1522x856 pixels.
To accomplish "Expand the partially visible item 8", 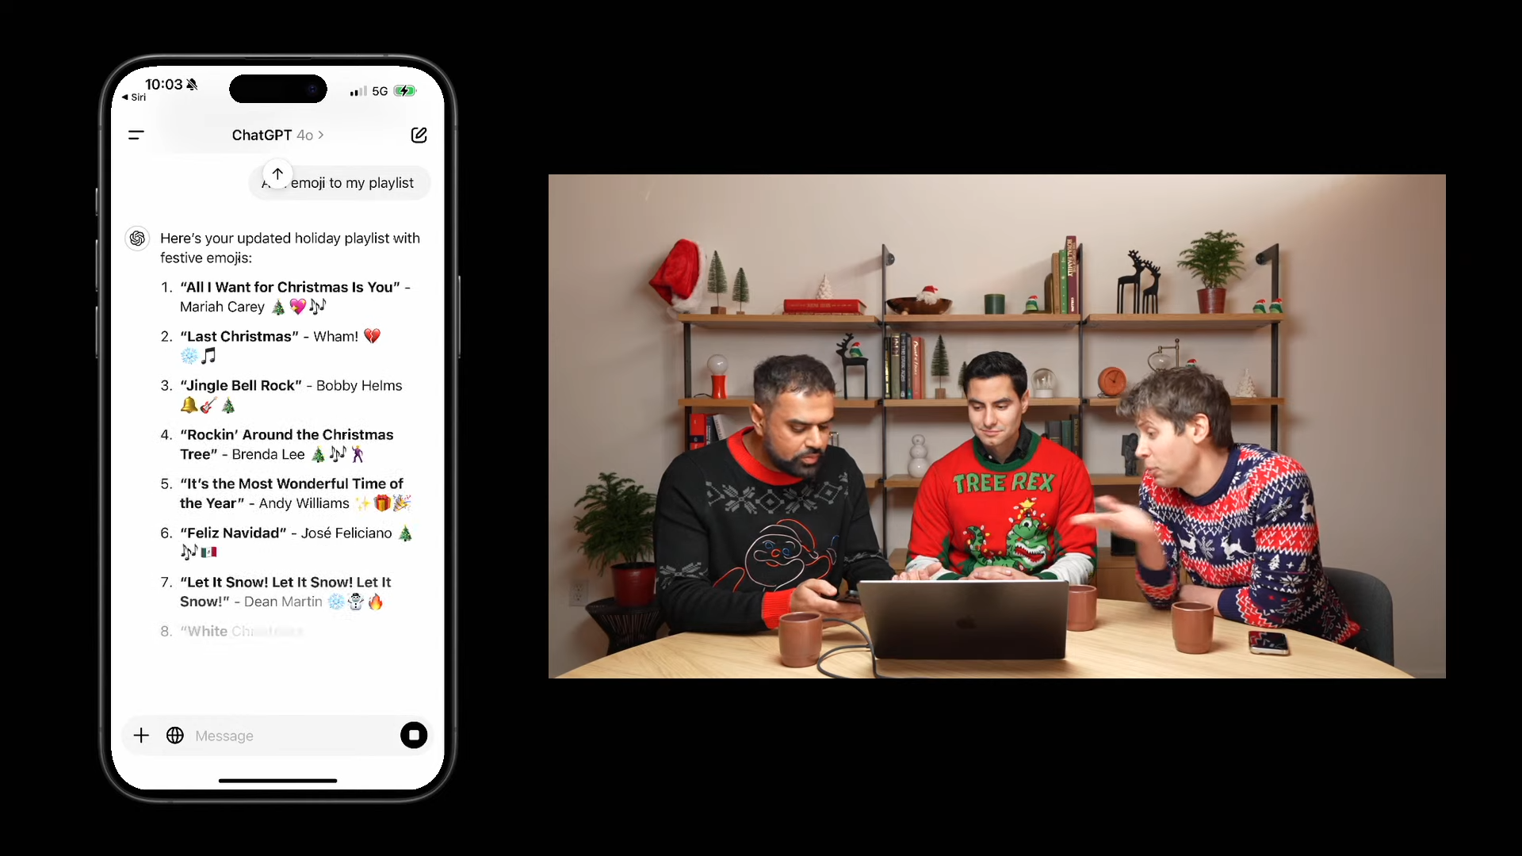I will (243, 630).
